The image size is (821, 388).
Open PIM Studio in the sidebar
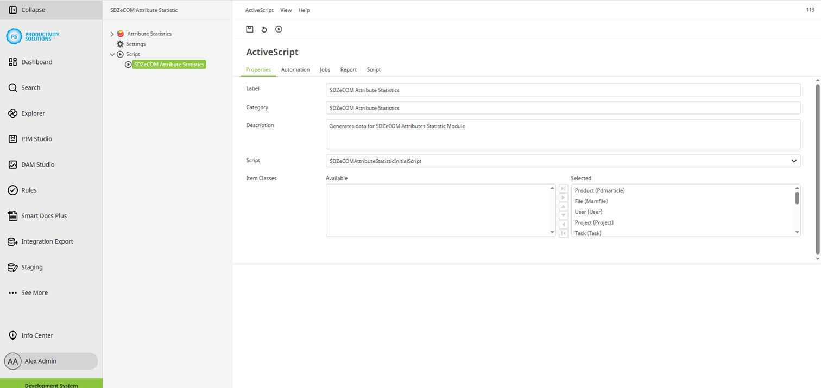click(36, 139)
